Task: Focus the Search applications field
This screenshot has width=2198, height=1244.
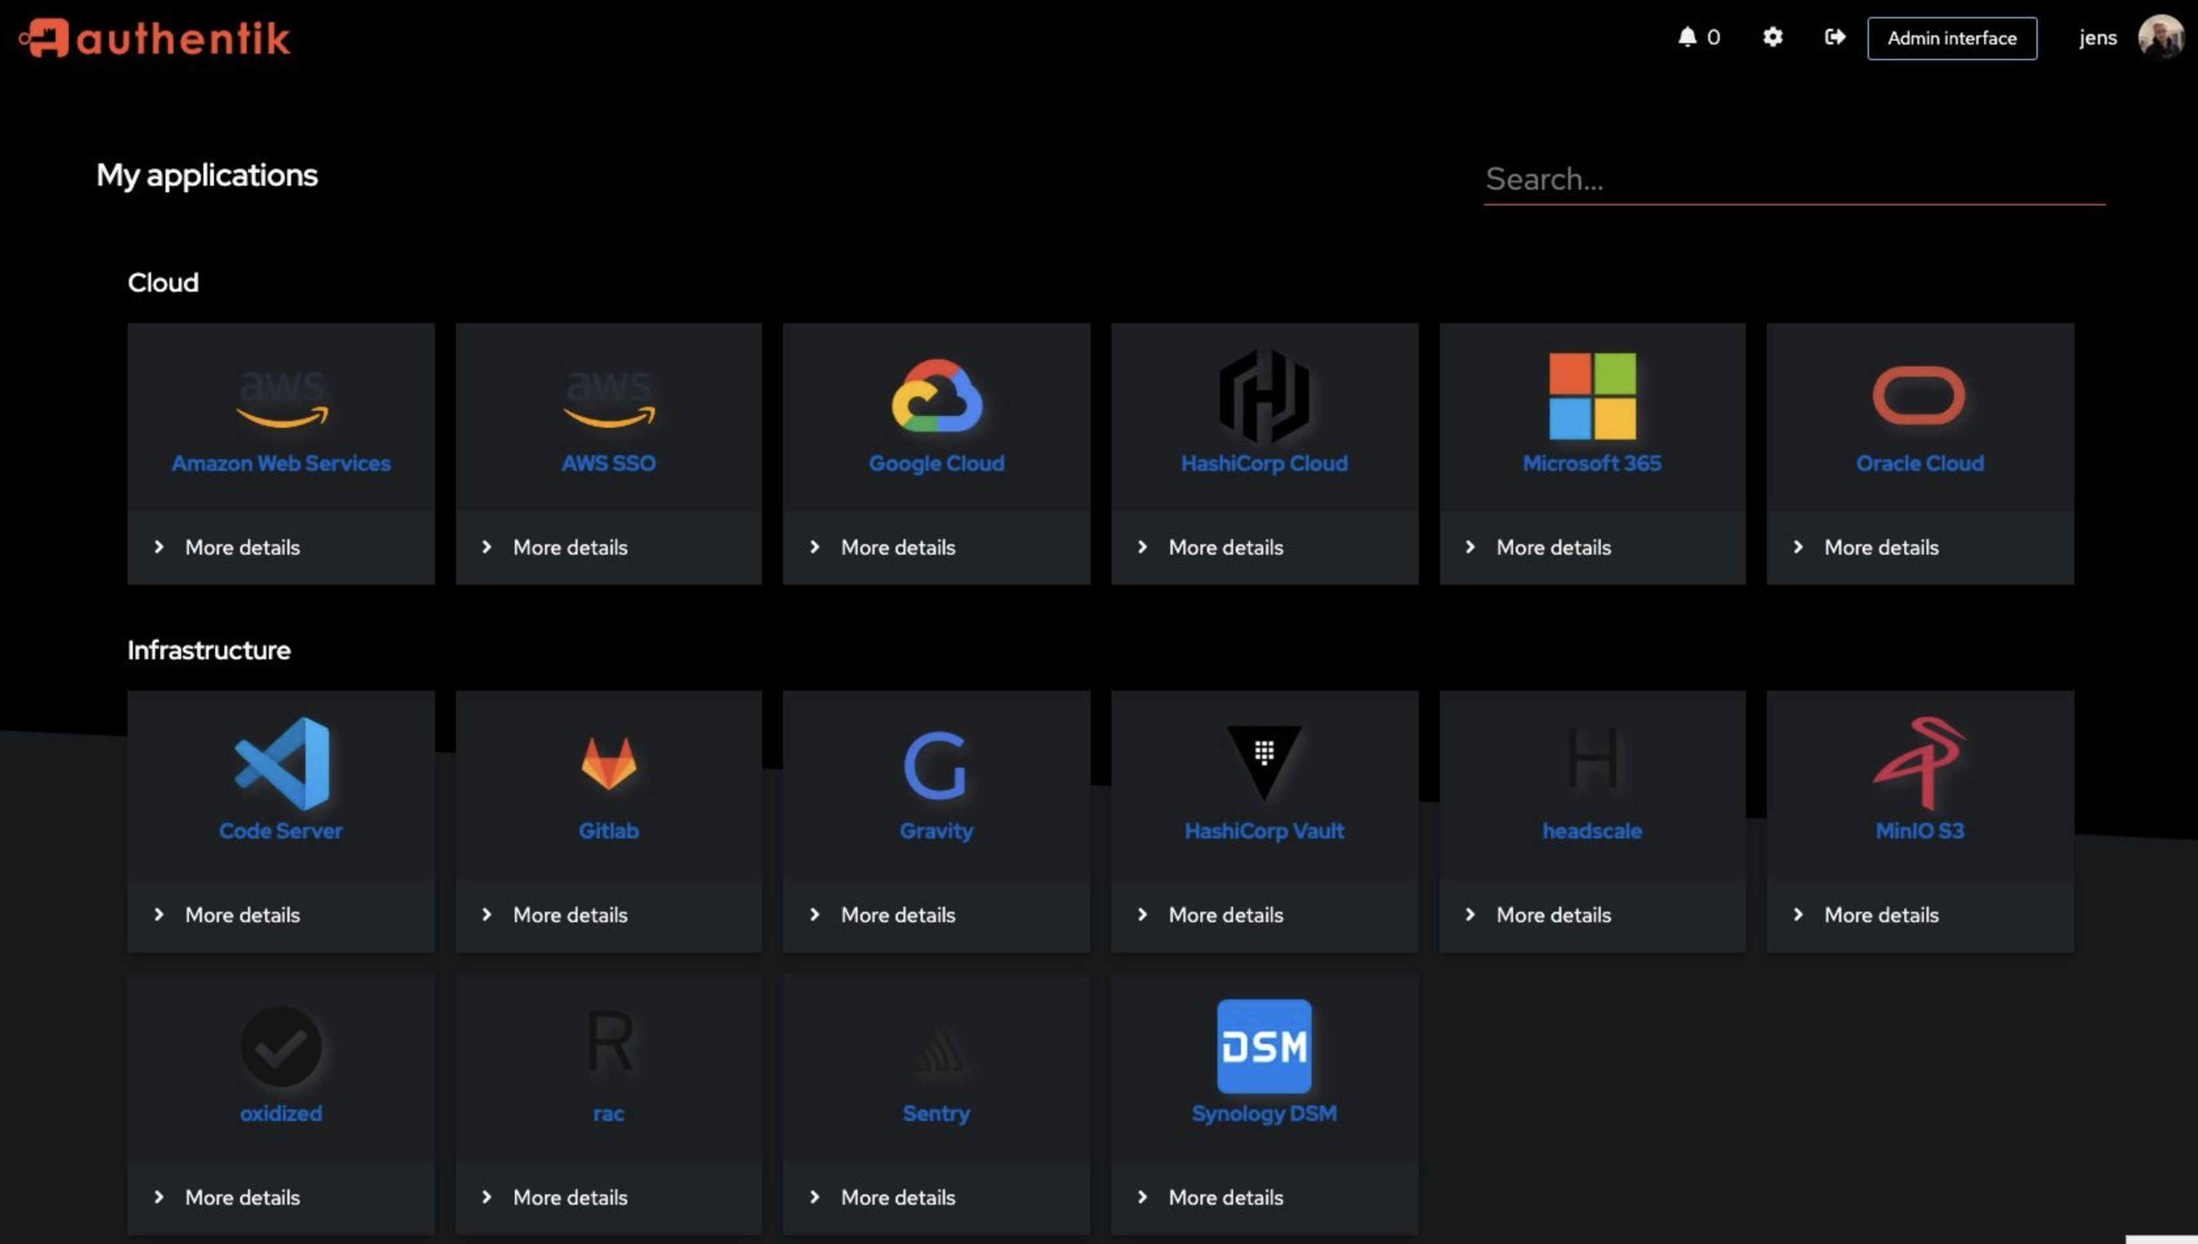Action: pos(1794,179)
